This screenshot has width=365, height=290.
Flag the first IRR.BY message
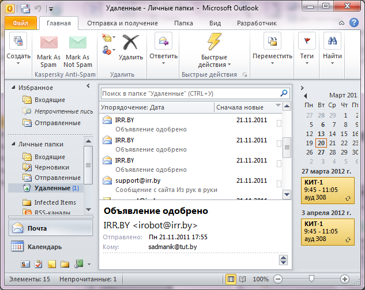click(279, 123)
